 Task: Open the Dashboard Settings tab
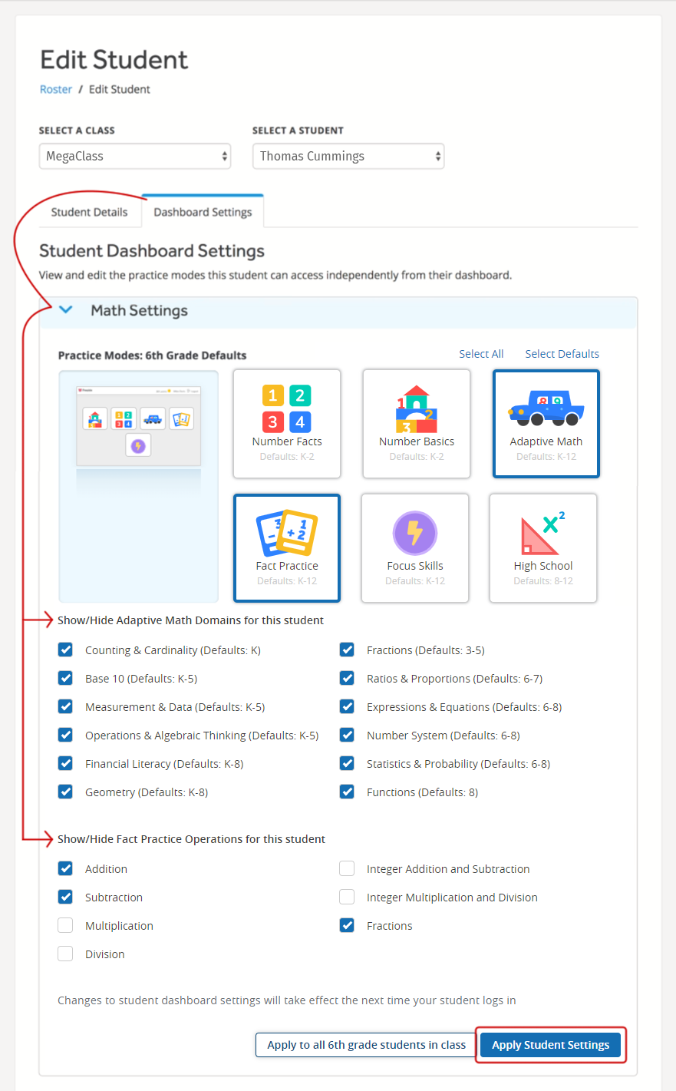pyautogui.click(x=203, y=213)
